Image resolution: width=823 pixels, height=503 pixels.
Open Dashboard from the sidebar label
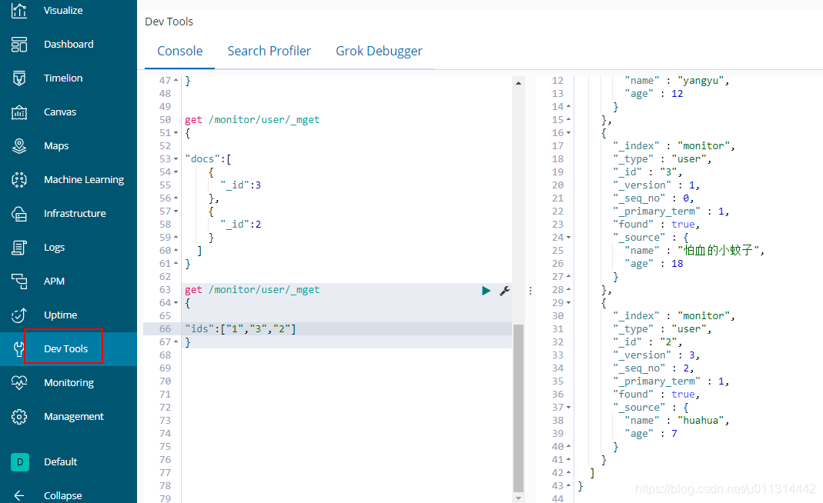[x=69, y=45]
